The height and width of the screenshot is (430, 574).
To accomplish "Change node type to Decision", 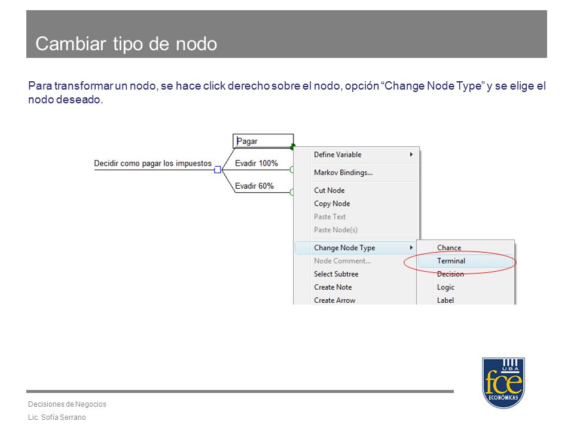I will point(466,274).
